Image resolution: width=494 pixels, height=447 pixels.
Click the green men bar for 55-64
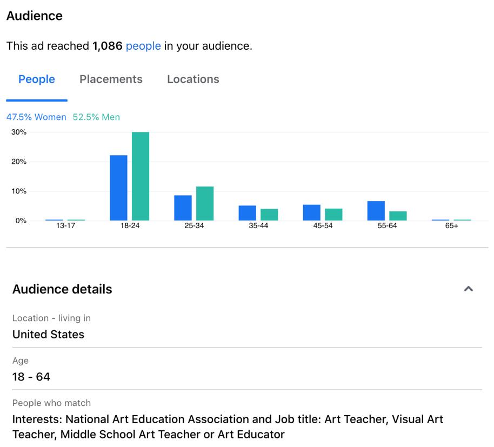click(x=398, y=216)
